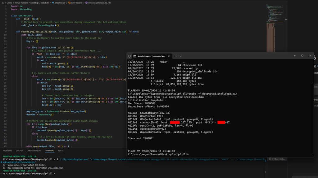Click 'self._lock = threading.Lock()' line
The height and width of the screenshot is (178, 318).
point(40,25)
